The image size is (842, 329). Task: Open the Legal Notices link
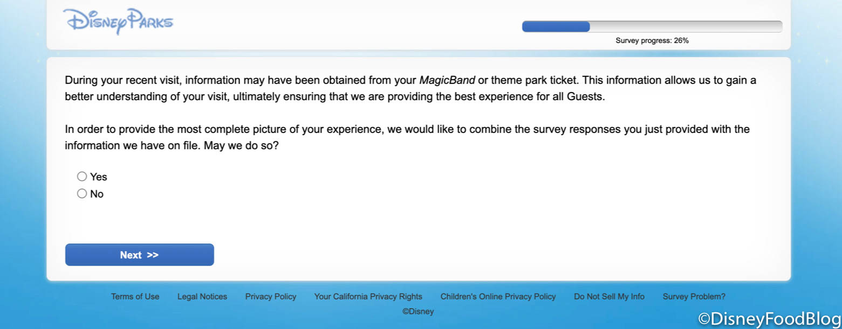click(x=202, y=297)
